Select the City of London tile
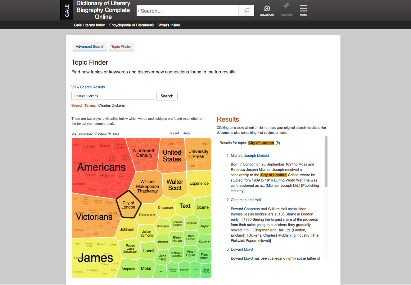This screenshot has height=285, width=411. [x=129, y=205]
